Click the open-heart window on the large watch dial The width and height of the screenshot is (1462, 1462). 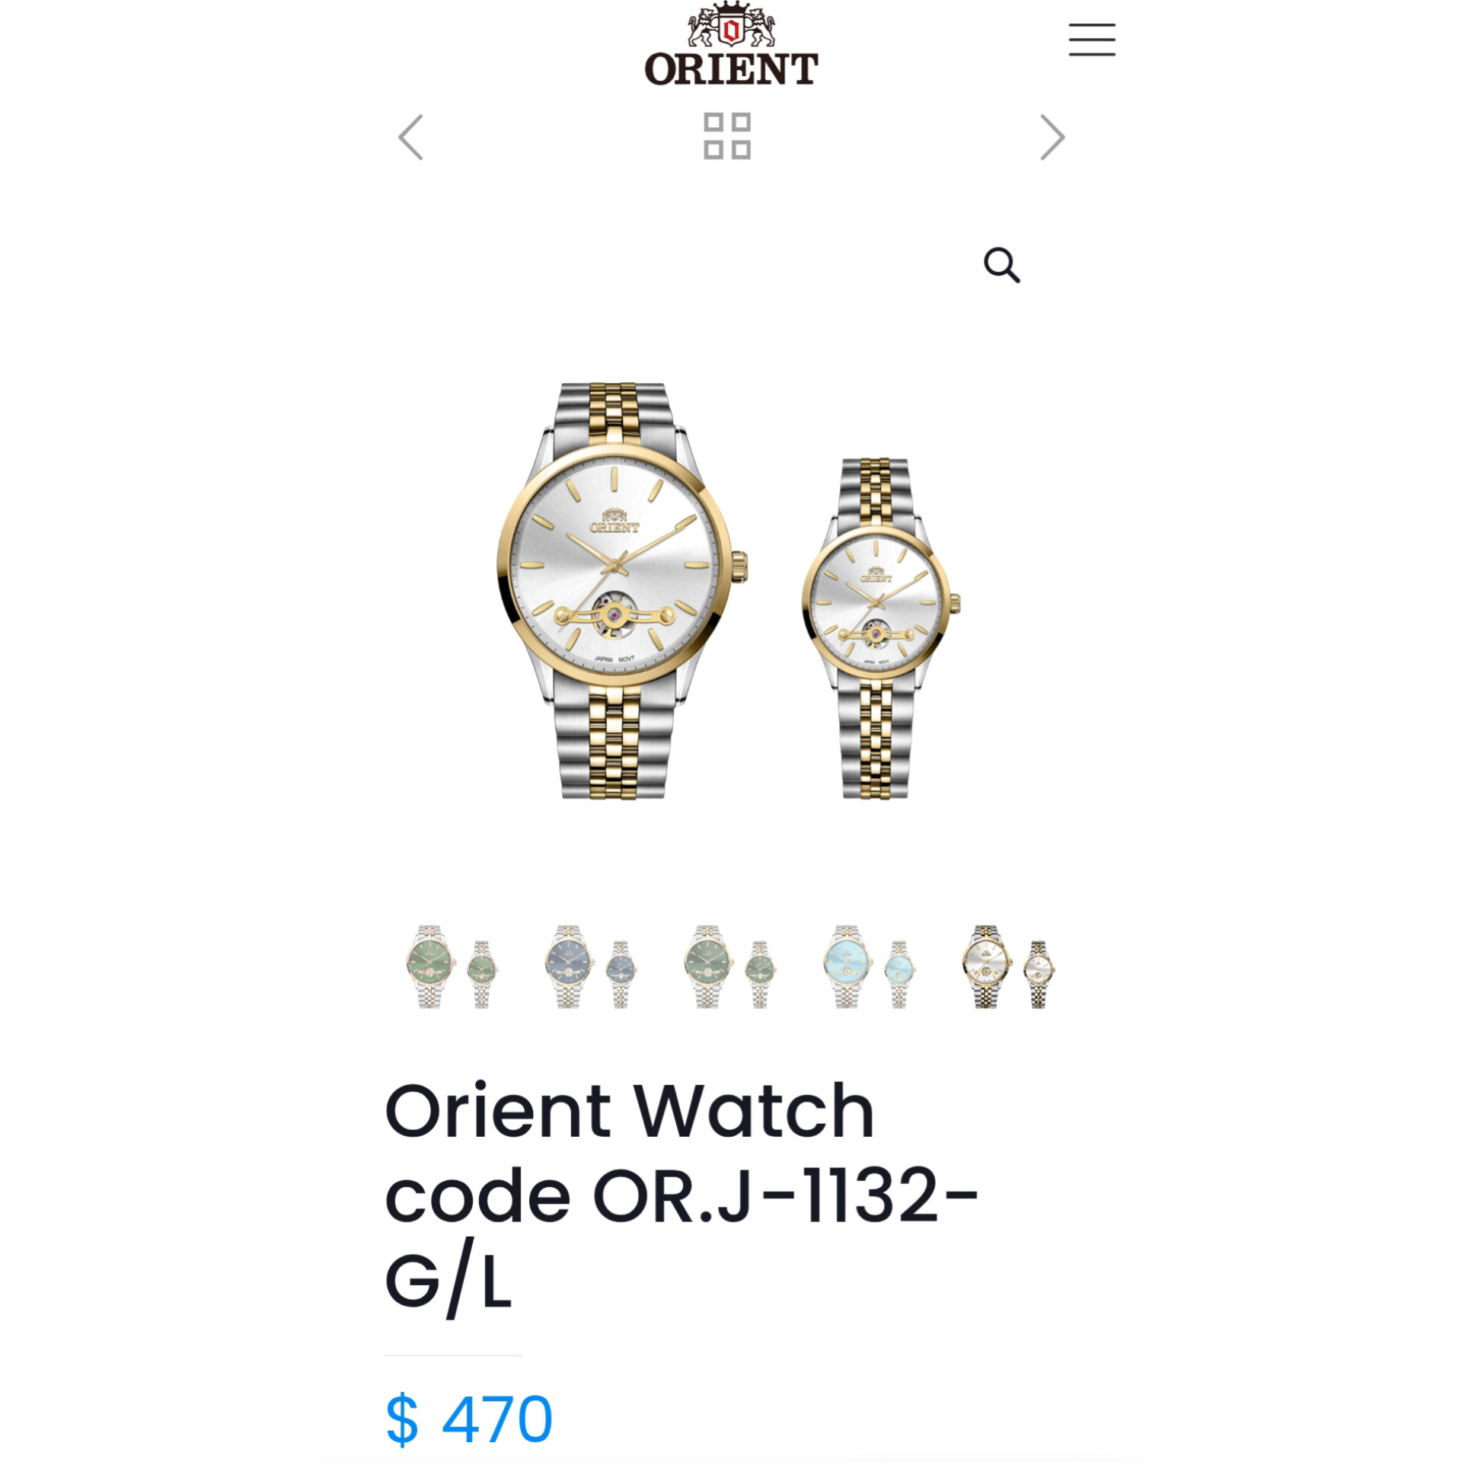(614, 614)
